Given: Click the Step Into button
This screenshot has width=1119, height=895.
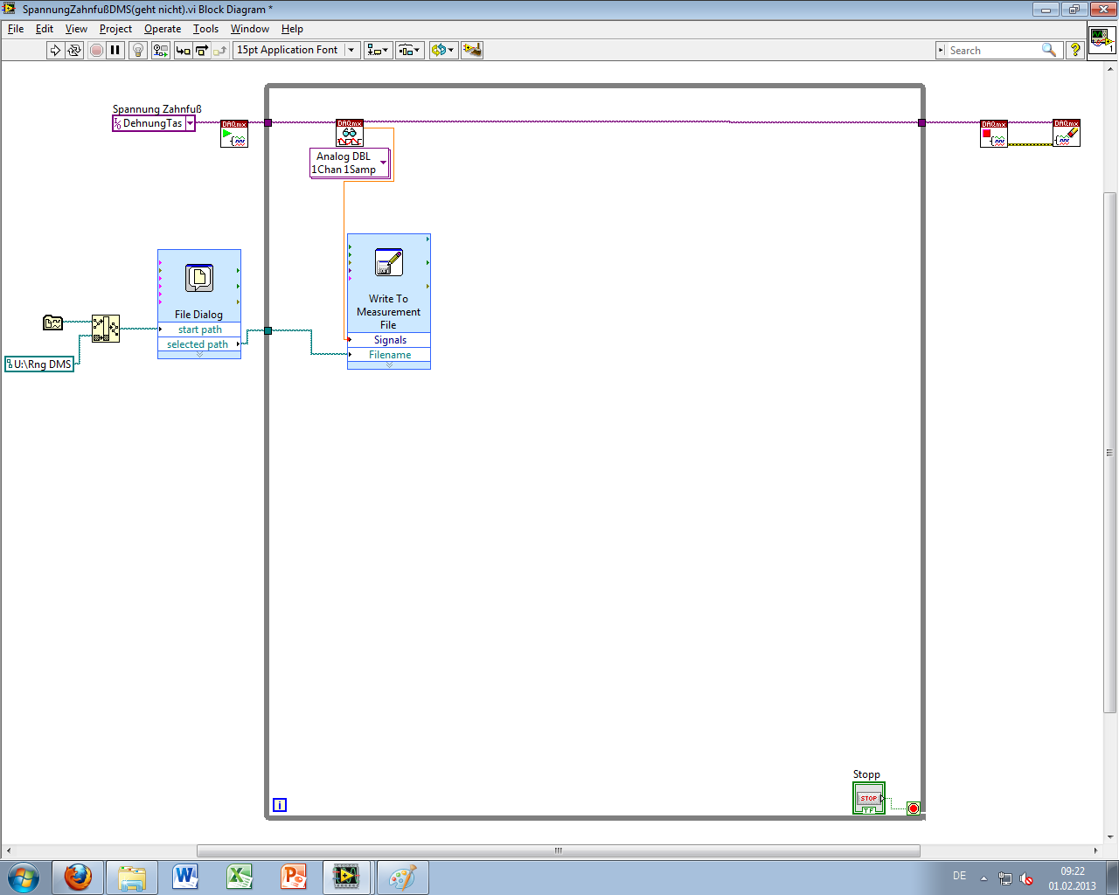Looking at the screenshot, I should point(183,50).
